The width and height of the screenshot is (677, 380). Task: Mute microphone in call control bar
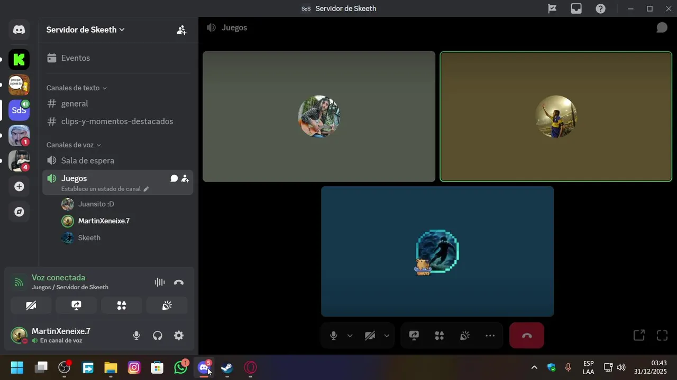[333, 336]
